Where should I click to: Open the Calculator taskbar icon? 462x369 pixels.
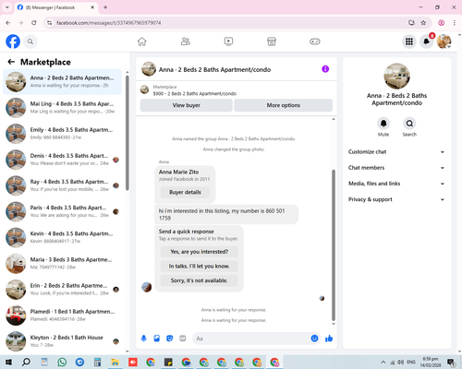(x=98, y=362)
